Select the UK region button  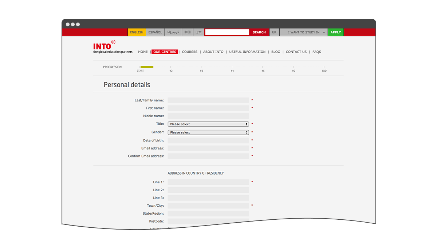click(274, 32)
